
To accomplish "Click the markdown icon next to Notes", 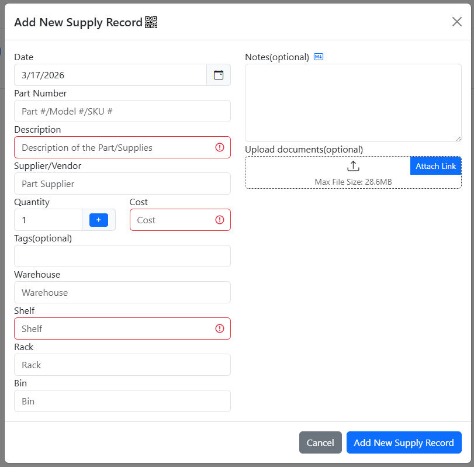I will click(x=319, y=57).
